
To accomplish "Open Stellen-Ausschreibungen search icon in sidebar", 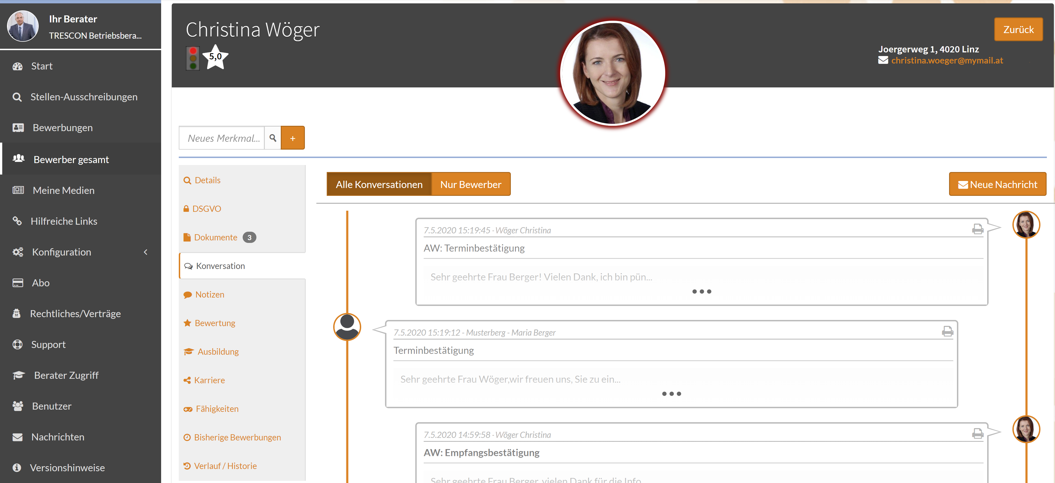I will [x=17, y=97].
